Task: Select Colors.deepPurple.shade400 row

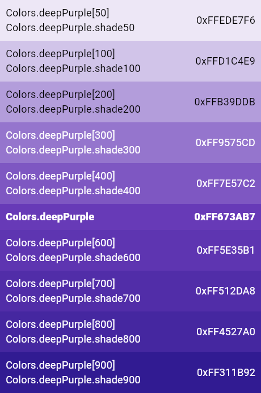Action: coord(130,183)
